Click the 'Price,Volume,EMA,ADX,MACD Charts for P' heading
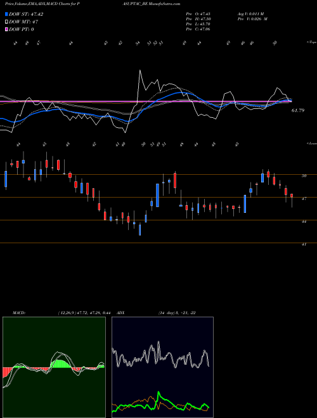Image resolution: width=317 pixels, height=418 pixels. click(x=42, y=4)
